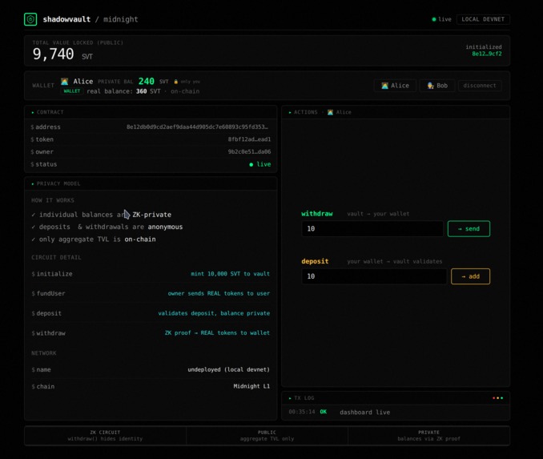Click 'mint 10,000 SVT to vault' text
Viewport: 543px width, 459px height.
pos(230,274)
